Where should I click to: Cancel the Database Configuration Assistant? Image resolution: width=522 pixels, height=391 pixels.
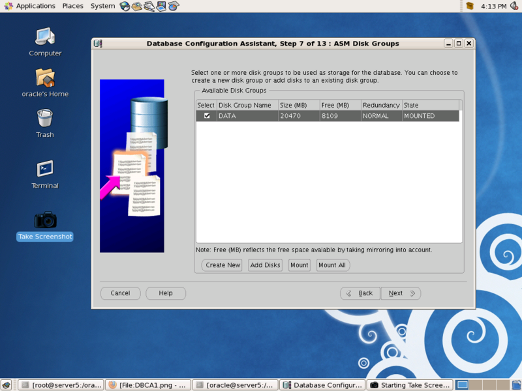click(x=120, y=293)
